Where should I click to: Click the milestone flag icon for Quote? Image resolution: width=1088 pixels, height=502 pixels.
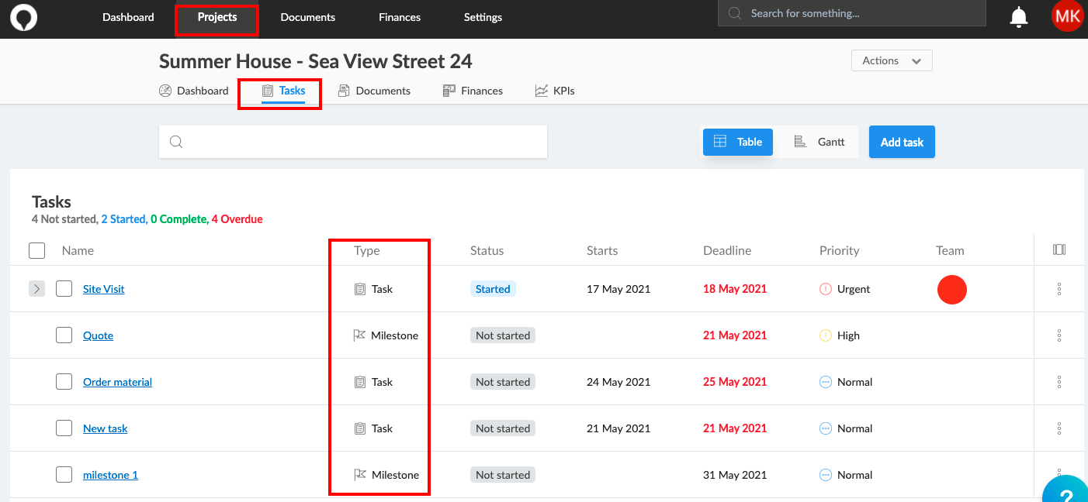pyautogui.click(x=360, y=335)
